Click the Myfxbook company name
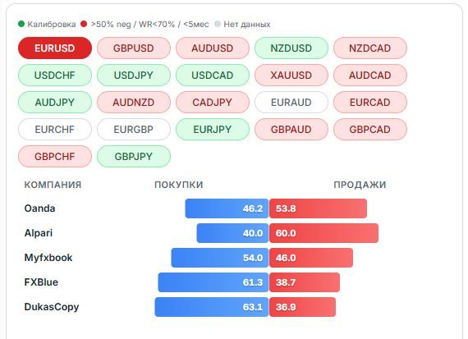 48,258
